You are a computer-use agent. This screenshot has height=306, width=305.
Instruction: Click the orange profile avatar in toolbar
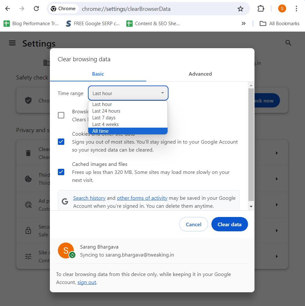click(x=282, y=9)
